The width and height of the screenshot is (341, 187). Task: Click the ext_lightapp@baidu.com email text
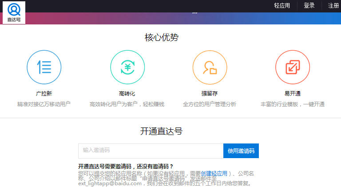click(110, 183)
